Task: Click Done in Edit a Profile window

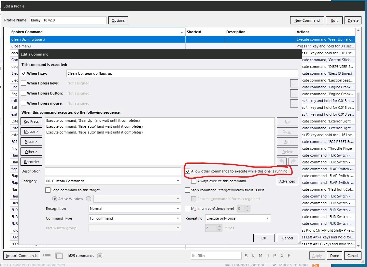Action: pos(334,256)
